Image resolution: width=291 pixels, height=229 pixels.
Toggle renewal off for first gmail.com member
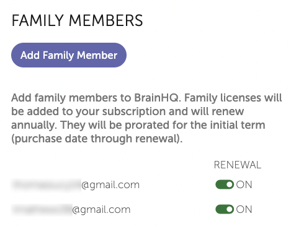pyautogui.click(x=225, y=184)
